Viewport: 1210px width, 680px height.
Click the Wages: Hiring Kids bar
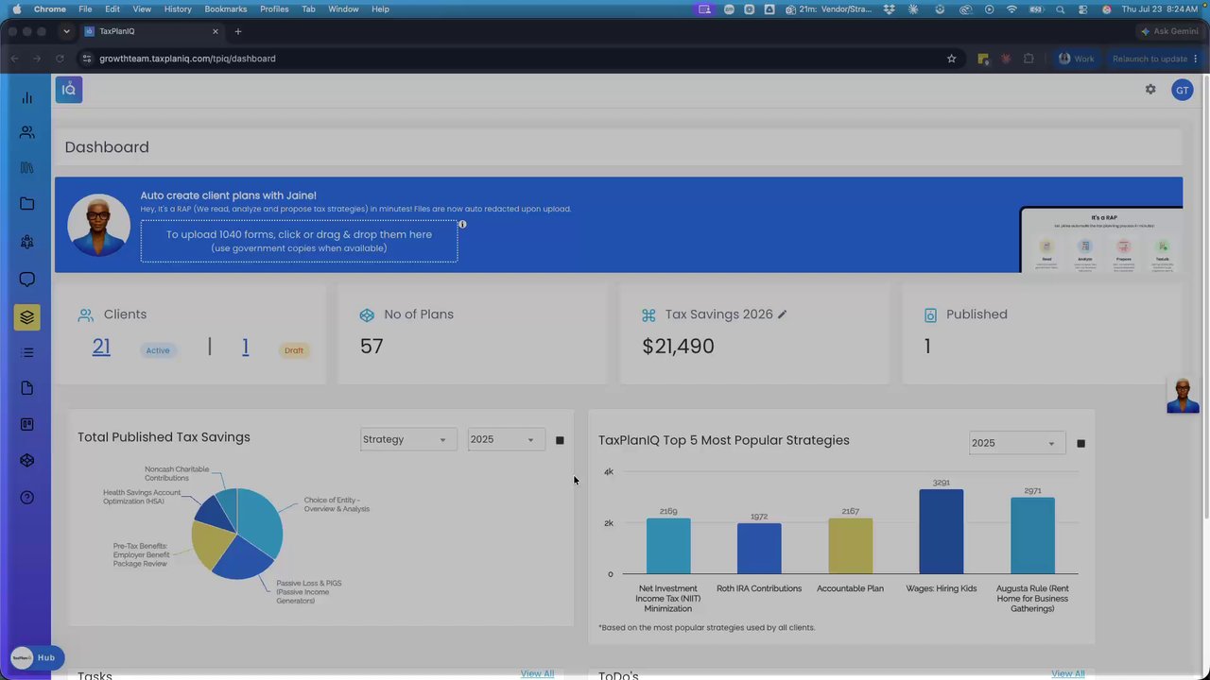coord(942,532)
